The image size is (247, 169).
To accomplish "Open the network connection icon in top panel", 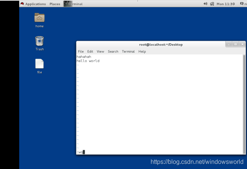I will (212, 4).
